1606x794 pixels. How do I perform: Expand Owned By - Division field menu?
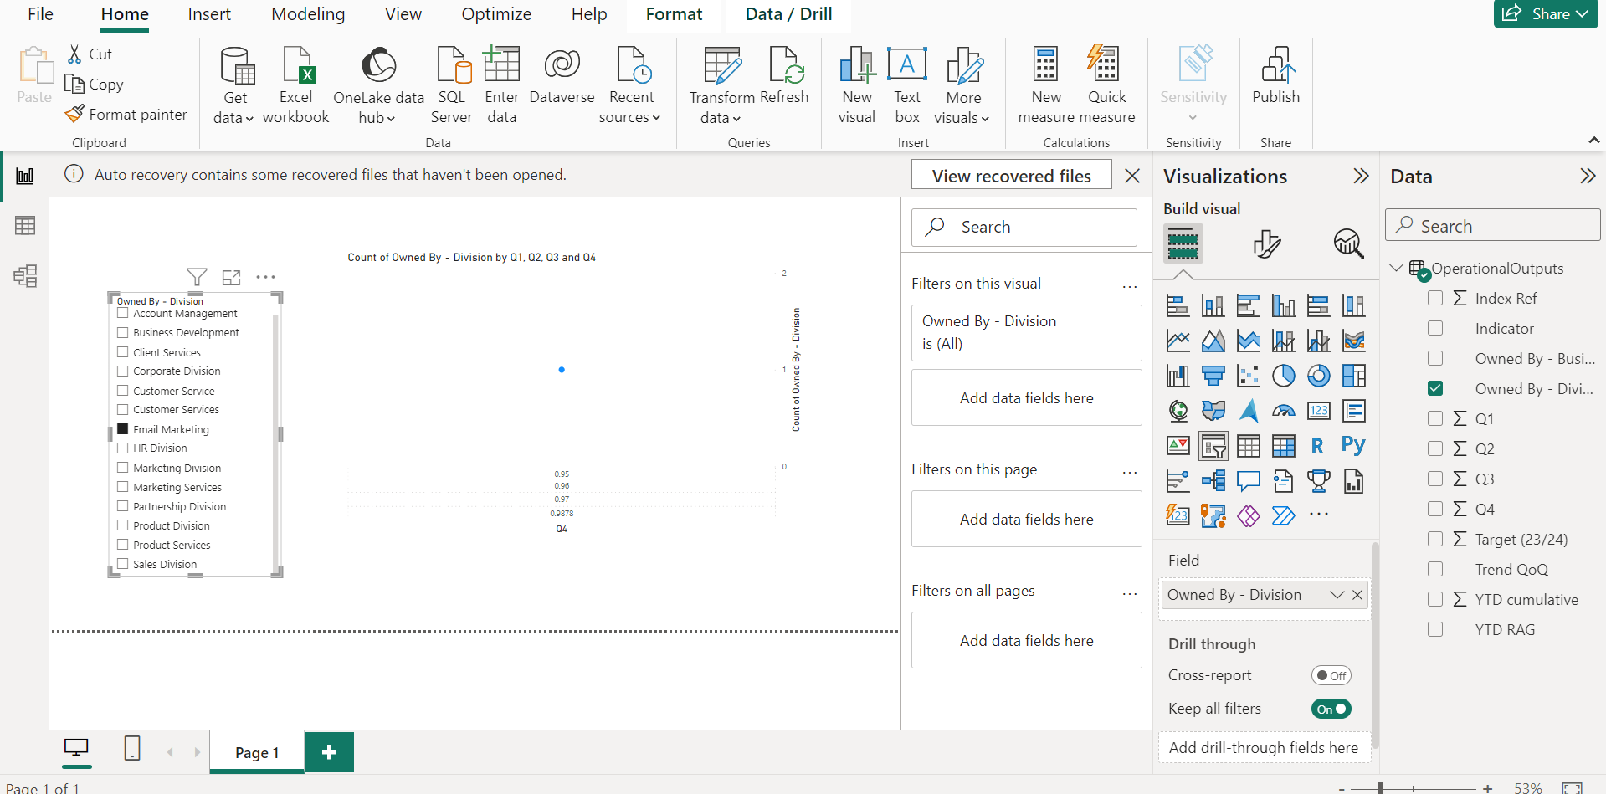1337,595
